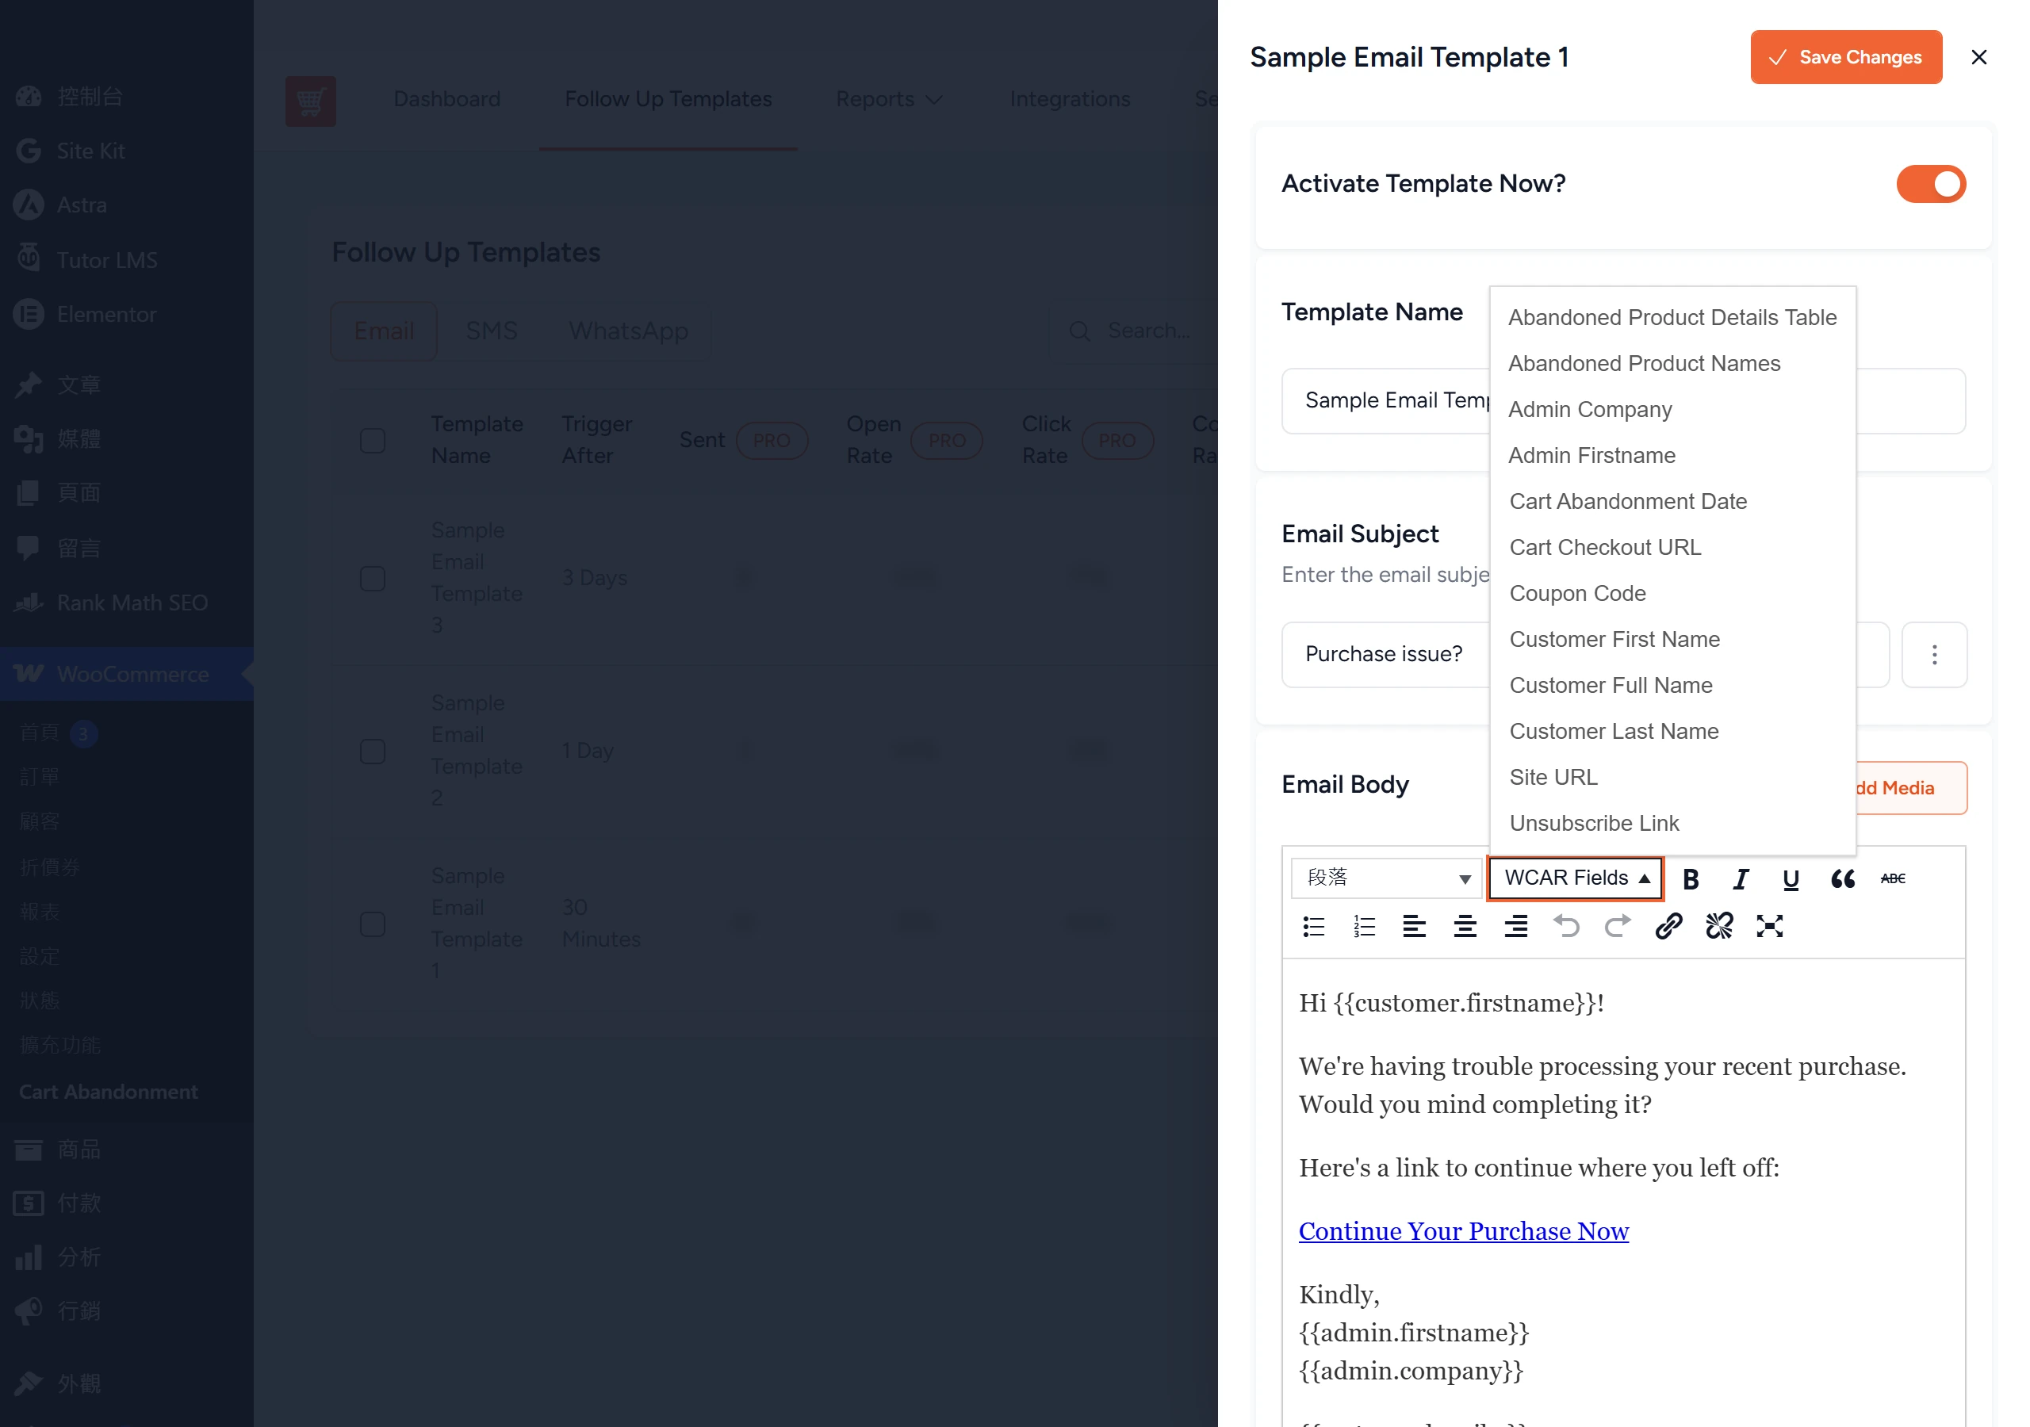Expand the Reports dropdown menu
Image resolution: width=2030 pixels, height=1427 pixels.
pyautogui.click(x=890, y=99)
